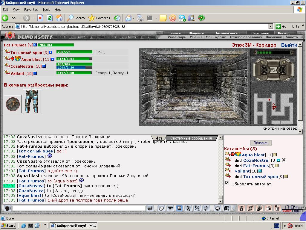Click the money bag icon in bottom bar
The width and height of the screenshot is (306, 230).
[x=241, y=208]
